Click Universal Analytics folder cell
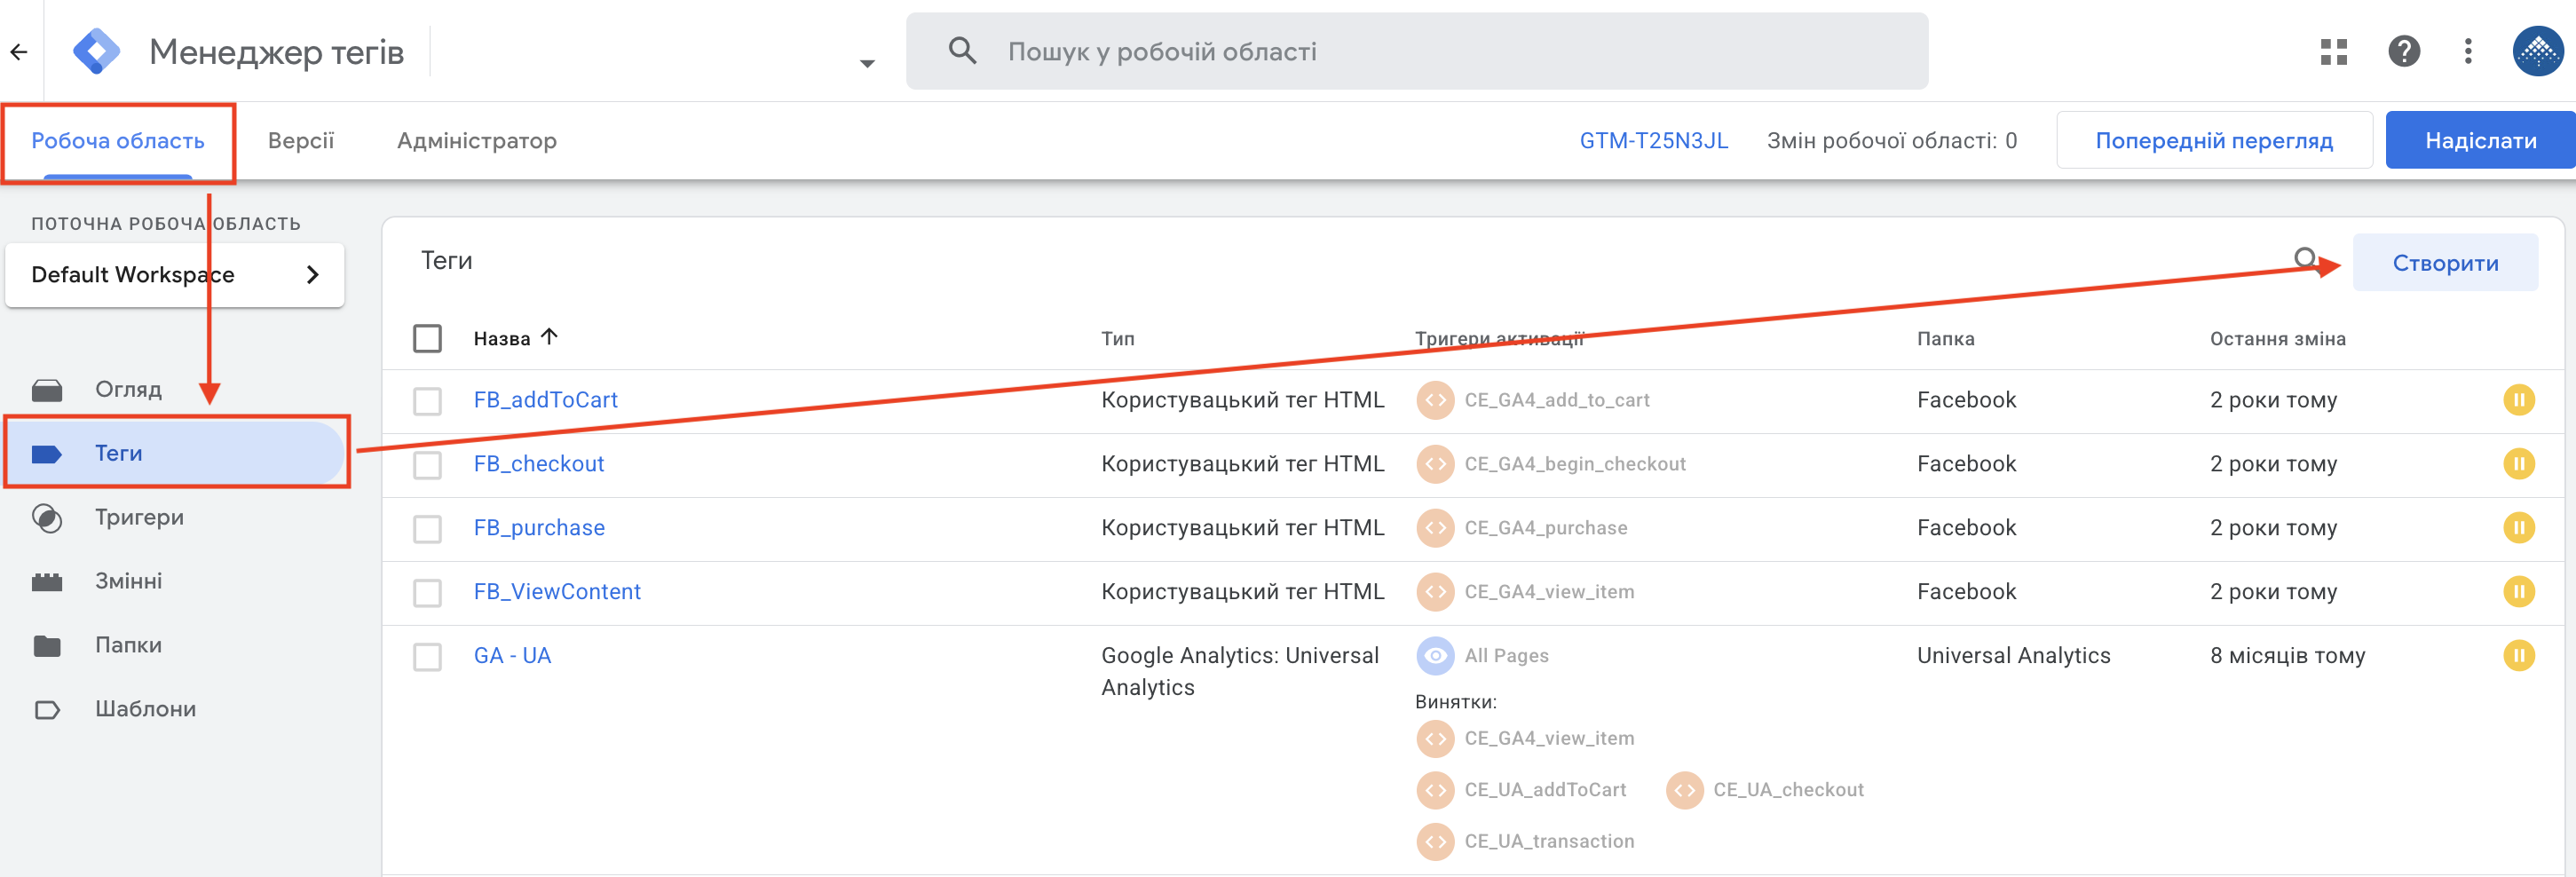Image resolution: width=2576 pixels, height=877 pixels. (x=2013, y=656)
